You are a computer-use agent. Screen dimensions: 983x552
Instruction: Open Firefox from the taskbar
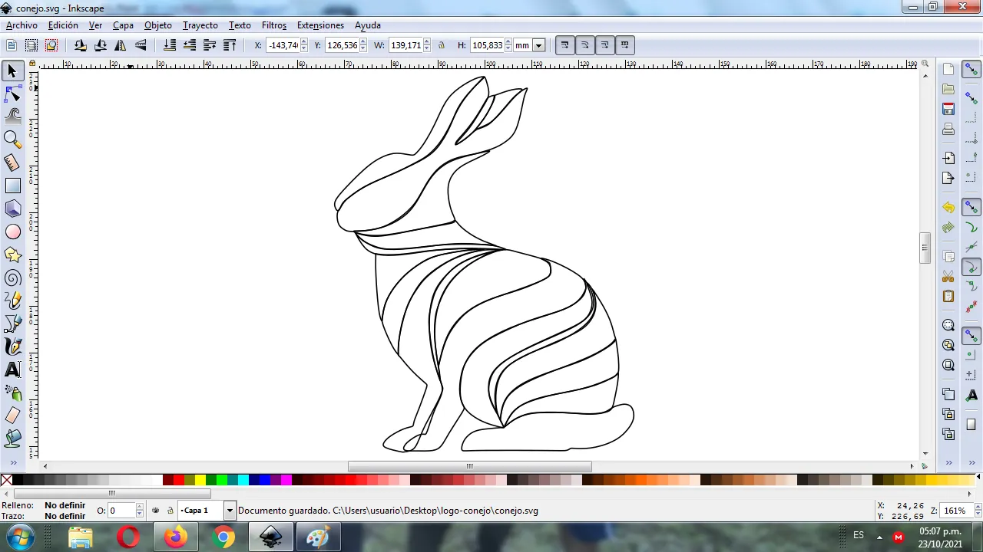click(x=175, y=537)
